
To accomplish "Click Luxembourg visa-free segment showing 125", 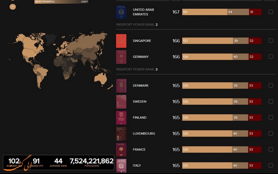I will (x=207, y=133).
